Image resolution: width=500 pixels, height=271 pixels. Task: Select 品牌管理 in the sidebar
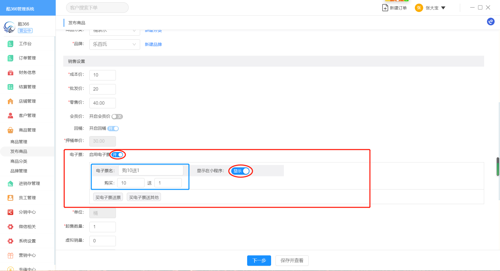tap(19, 171)
